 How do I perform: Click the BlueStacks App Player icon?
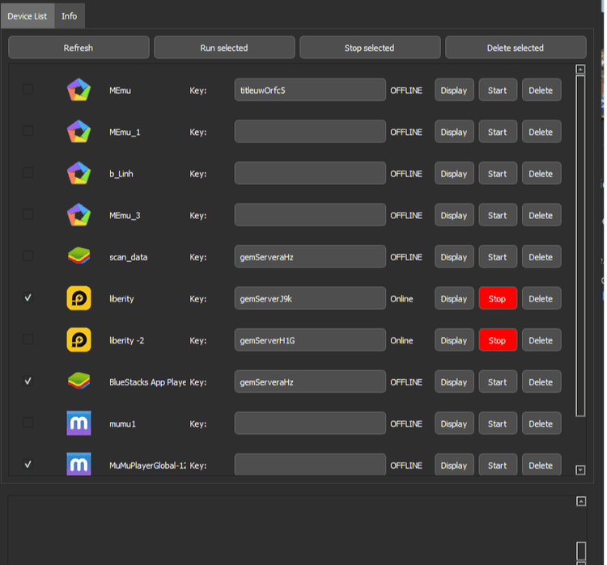click(x=79, y=382)
